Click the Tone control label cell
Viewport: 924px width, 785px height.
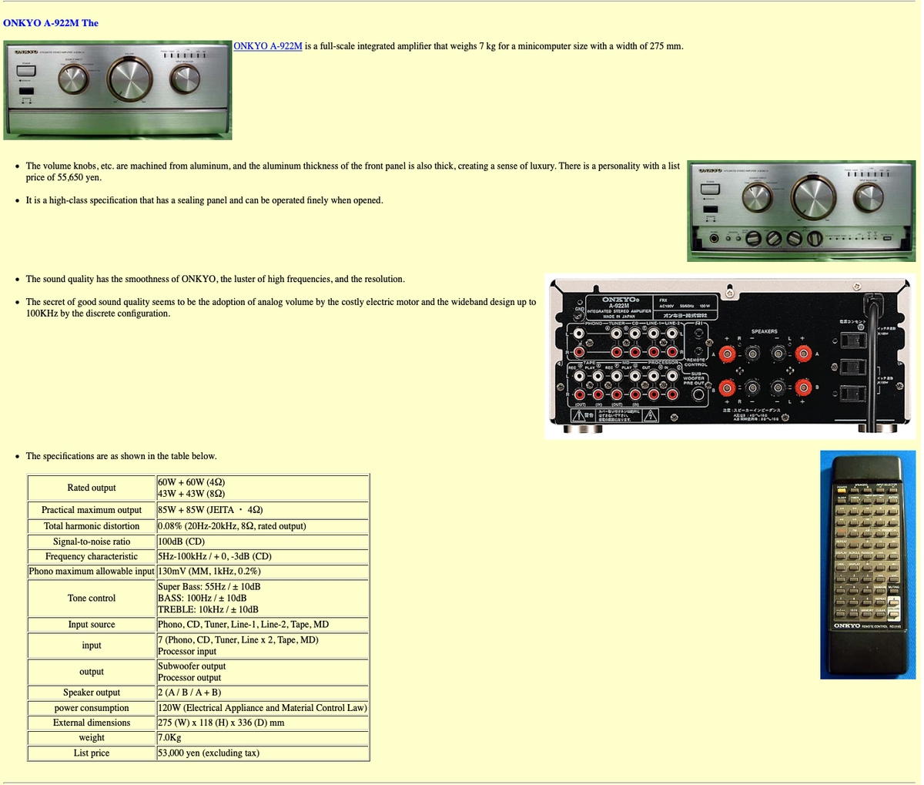tap(92, 599)
